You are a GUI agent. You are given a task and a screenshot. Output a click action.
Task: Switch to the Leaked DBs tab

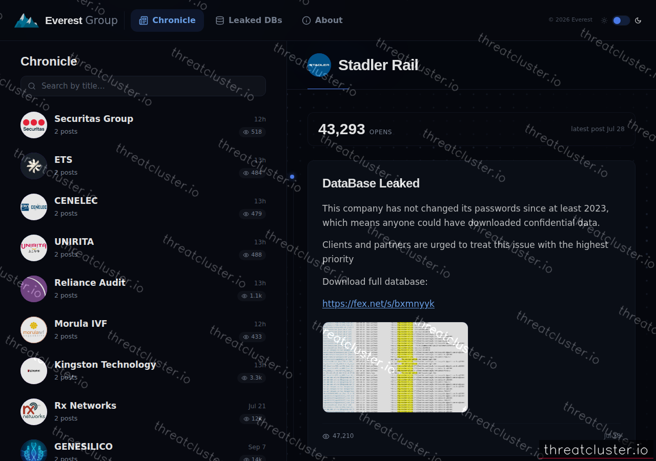(x=249, y=20)
